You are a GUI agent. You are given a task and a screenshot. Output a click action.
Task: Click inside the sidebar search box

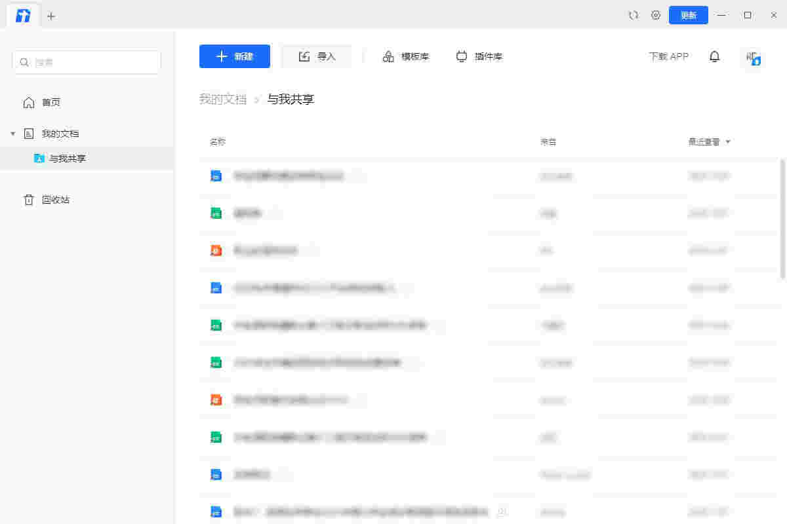pyautogui.click(x=86, y=62)
